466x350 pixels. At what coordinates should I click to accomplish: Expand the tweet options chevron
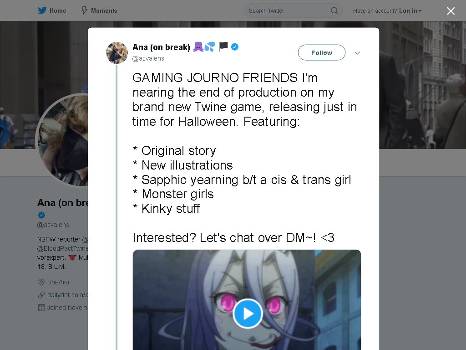(x=357, y=53)
